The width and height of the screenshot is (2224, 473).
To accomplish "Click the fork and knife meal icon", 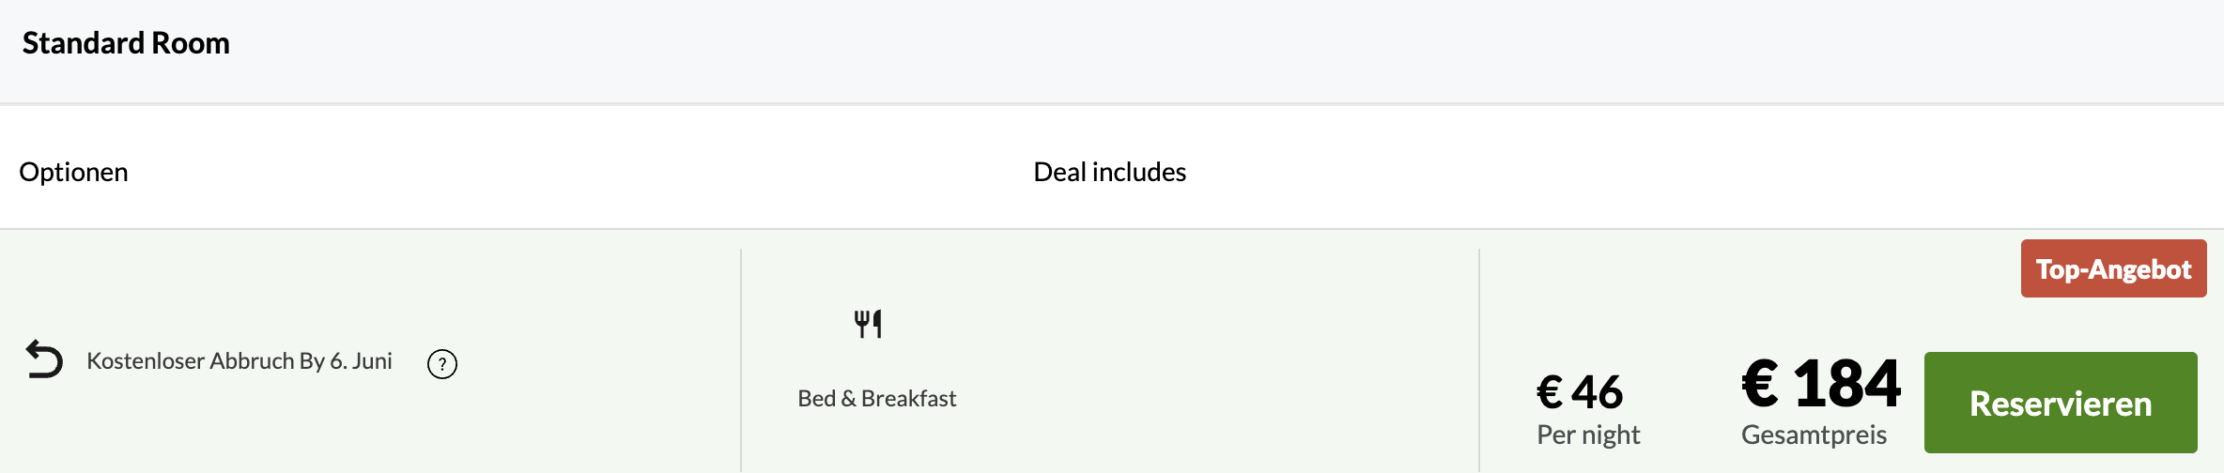I will [x=868, y=324].
